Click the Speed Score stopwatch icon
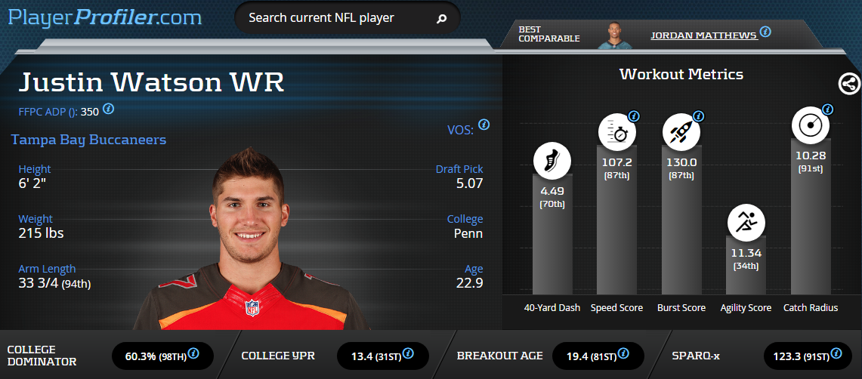 [x=616, y=132]
